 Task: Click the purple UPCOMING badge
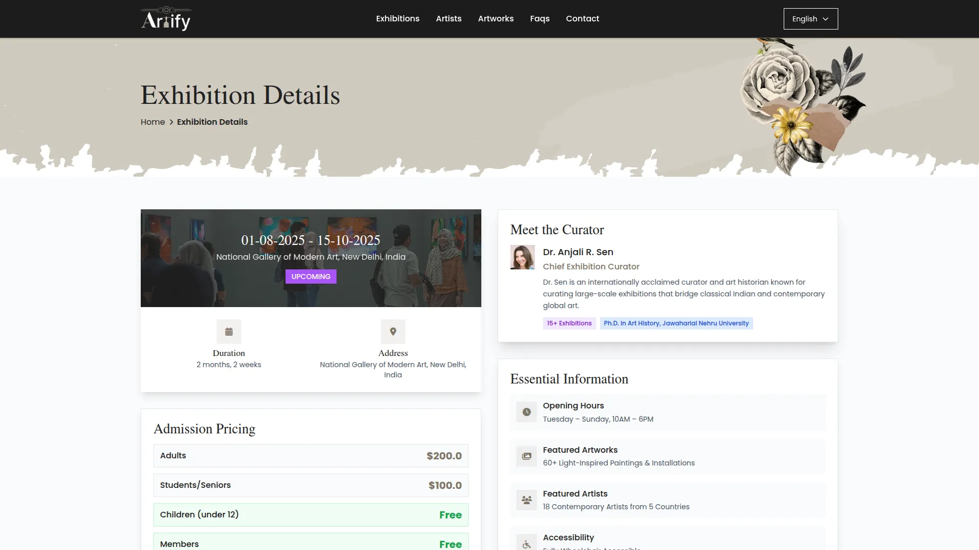pyautogui.click(x=311, y=277)
